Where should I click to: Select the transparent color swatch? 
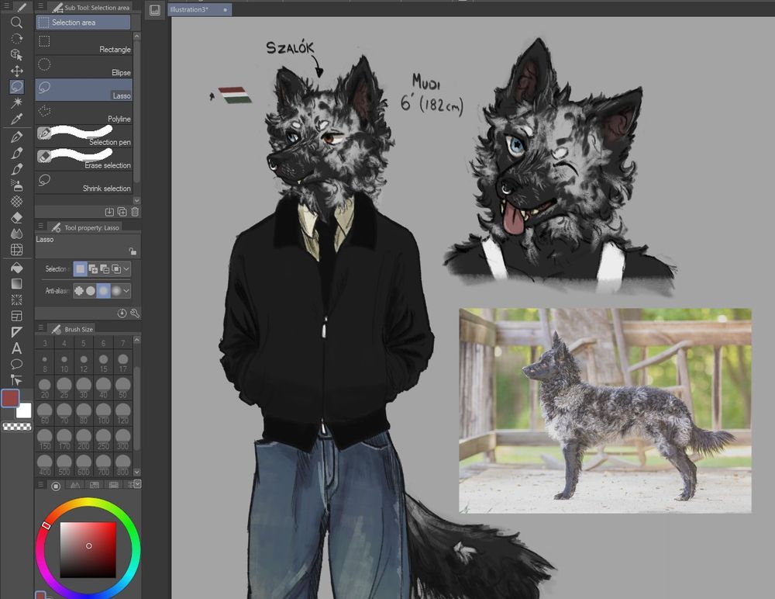click(x=17, y=426)
